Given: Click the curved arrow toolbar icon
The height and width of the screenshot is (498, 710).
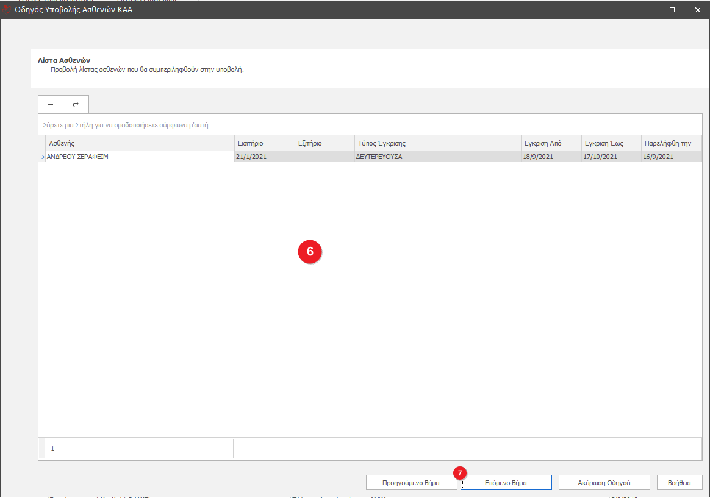Looking at the screenshot, I should (x=76, y=104).
